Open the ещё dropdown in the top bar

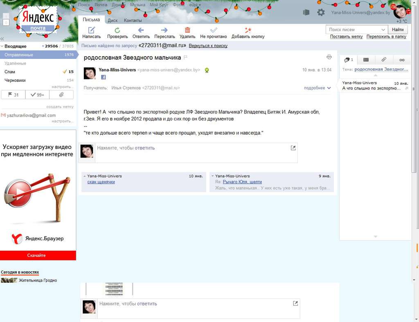[x=195, y=5]
